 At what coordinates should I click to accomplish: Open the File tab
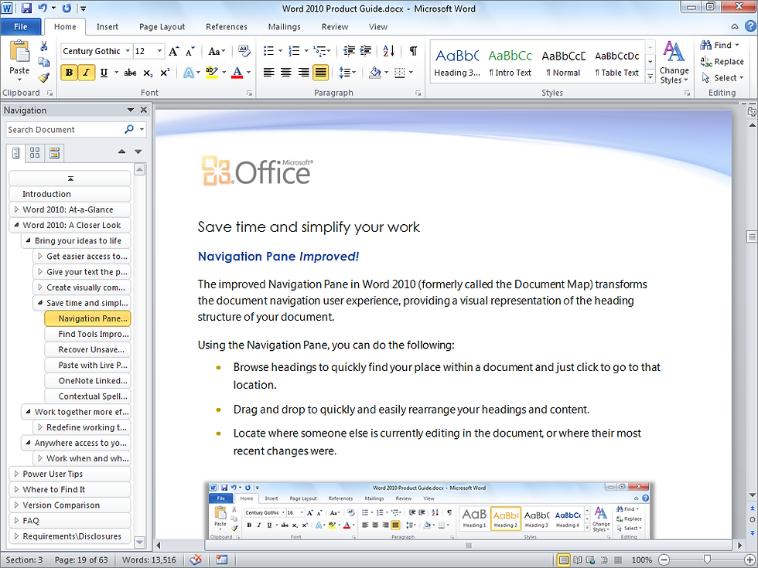click(x=20, y=26)
